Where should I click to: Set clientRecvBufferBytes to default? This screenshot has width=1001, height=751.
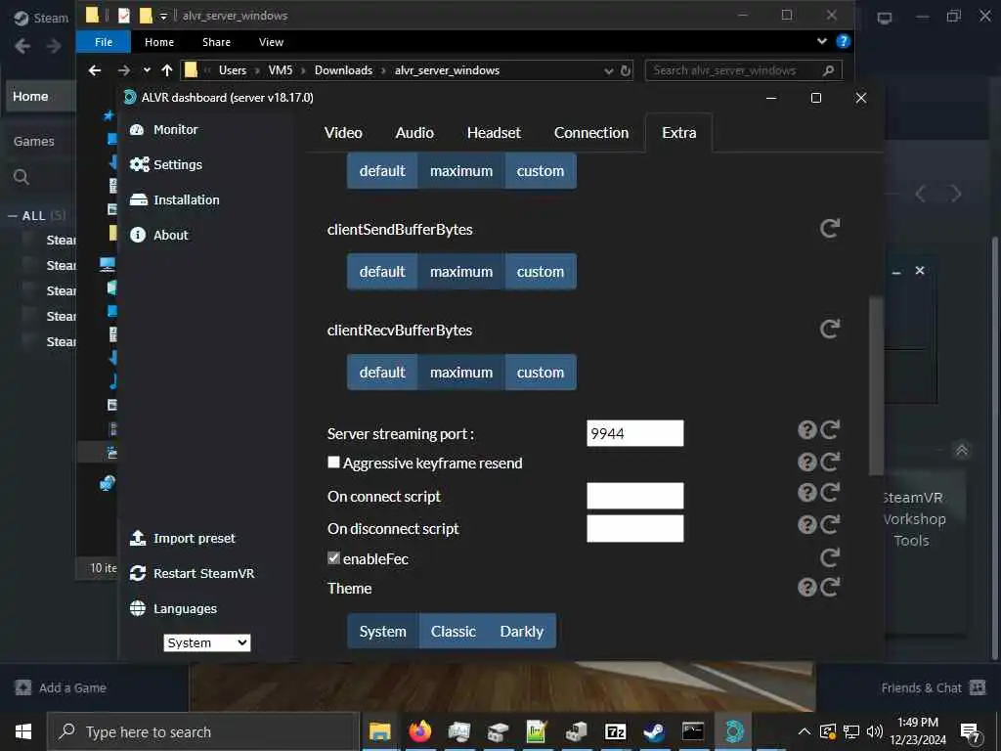click(382, 373)
